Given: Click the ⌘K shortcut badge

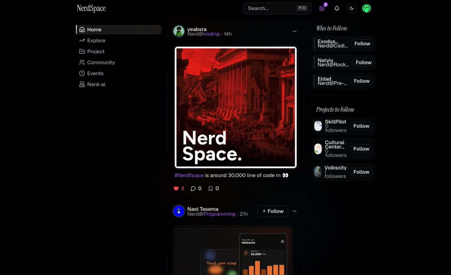Looking at the screenshot, I should 302,8.
